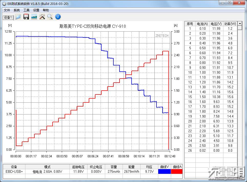The width and height of the screenshot is (247, 182).
Task: Select row 15 voltage 10.38
Action: (216, 97)
